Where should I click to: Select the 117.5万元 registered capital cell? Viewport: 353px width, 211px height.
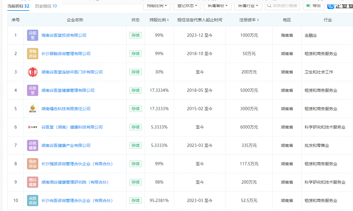(249, 164)
